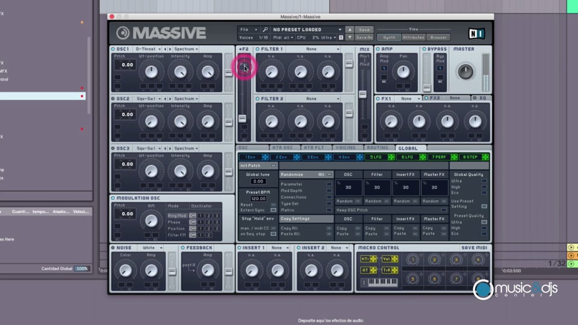578x325 pixels.
Task: Grab the 3 Env modulation handle
Action: [328, 157]
